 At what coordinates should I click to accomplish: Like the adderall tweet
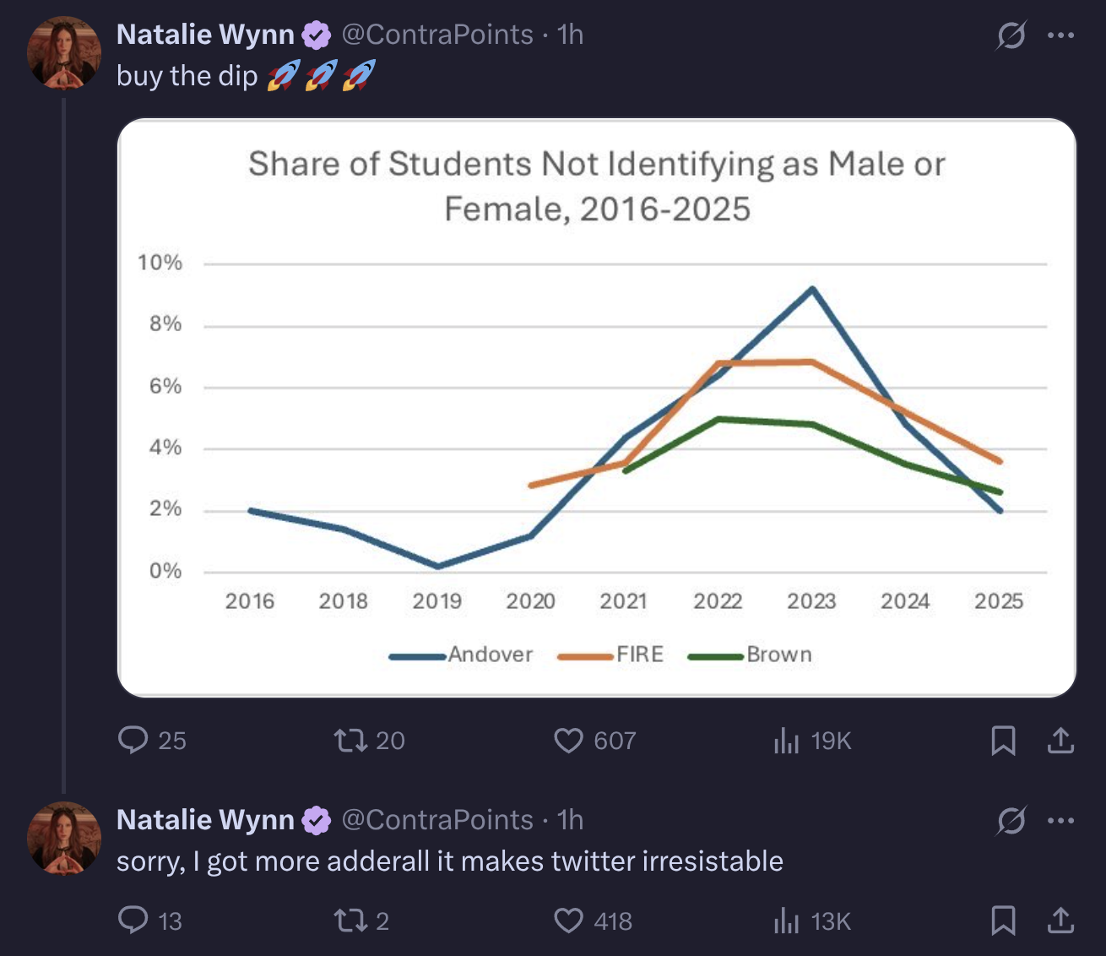568,921
